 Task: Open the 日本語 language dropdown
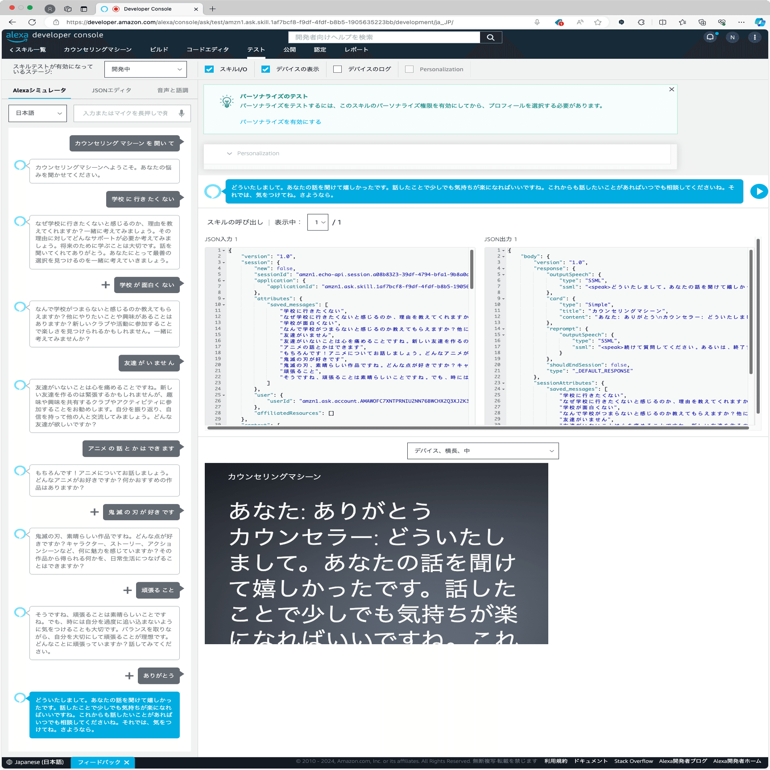pyautogui.click(x=37, y=113)
